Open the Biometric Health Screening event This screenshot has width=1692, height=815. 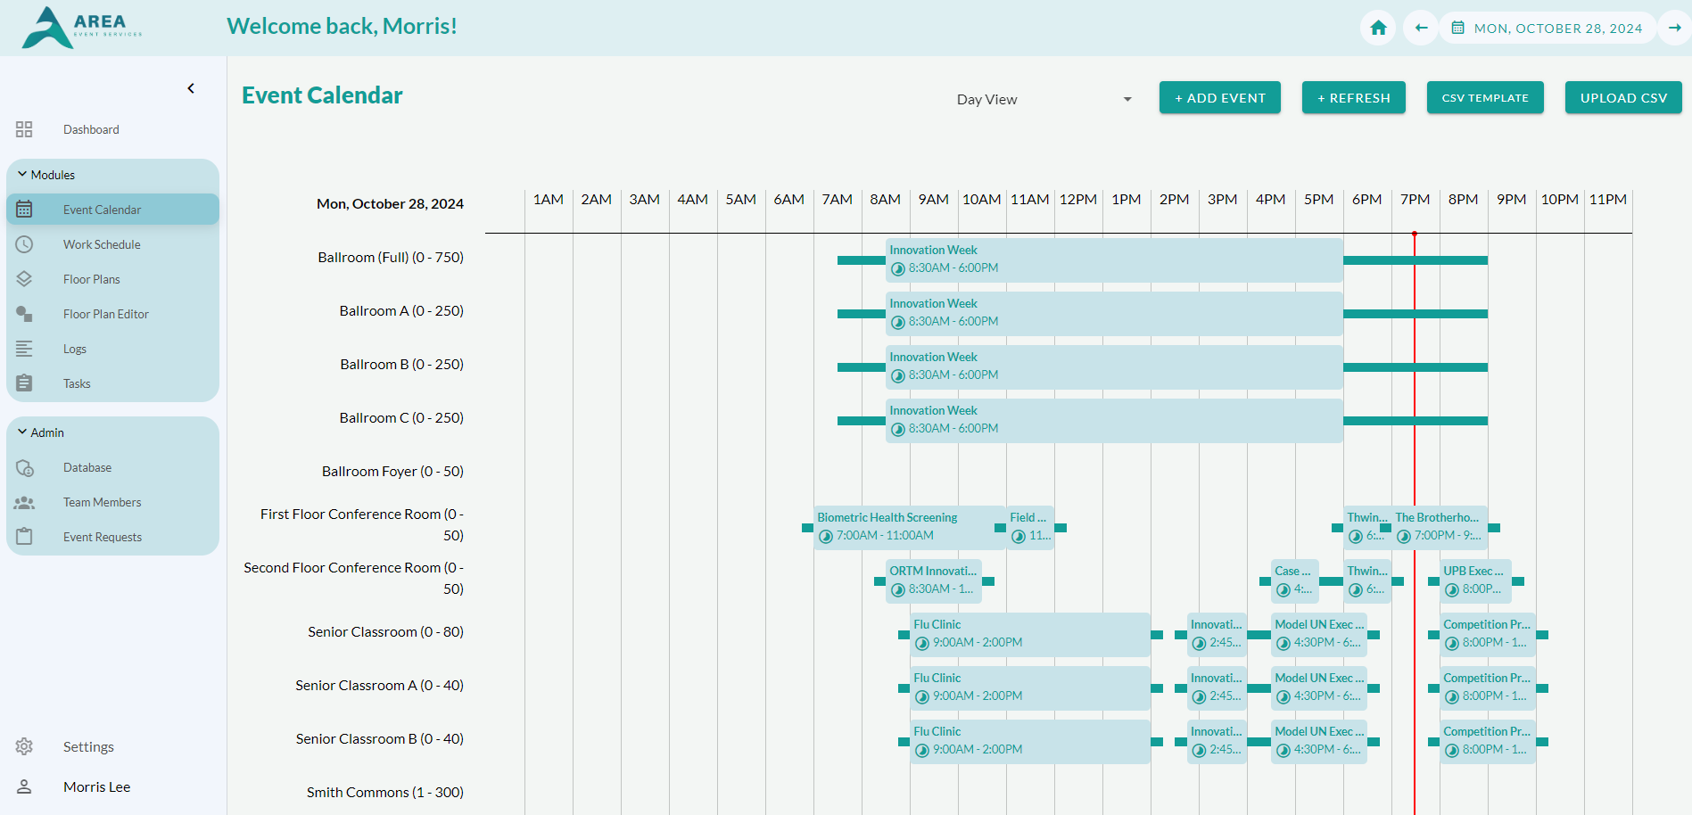903,527
